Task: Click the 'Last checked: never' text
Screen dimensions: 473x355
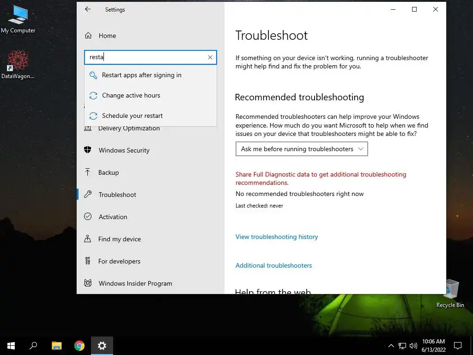Action: 259,206
